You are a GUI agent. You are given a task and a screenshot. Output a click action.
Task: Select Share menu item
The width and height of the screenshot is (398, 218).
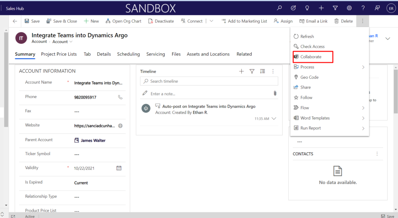(x=330, y=87)
